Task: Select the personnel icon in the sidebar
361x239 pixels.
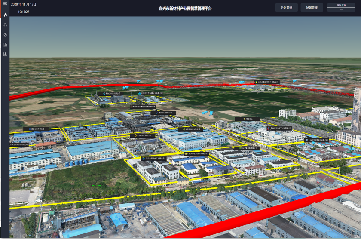Action: click(x=5, y=25)
